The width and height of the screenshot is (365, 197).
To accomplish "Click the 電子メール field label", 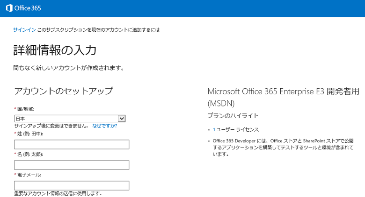I will [29, 175].
